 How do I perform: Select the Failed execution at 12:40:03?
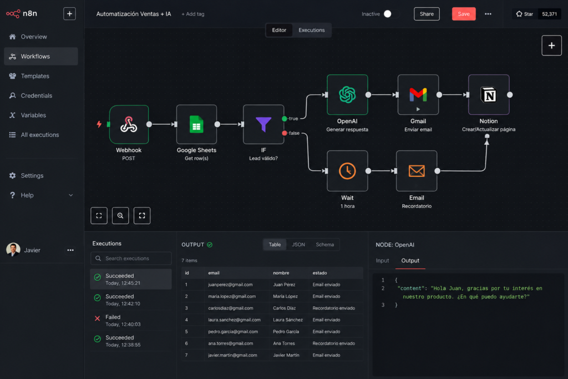tap(131, 320)
